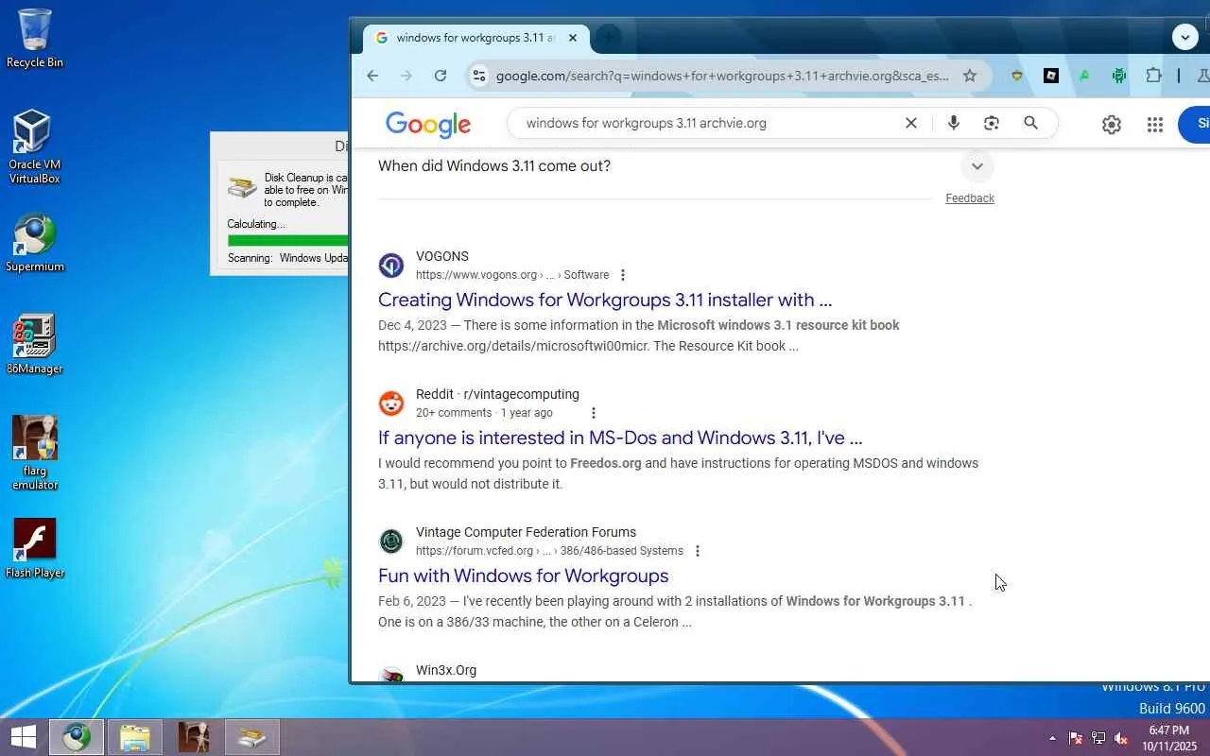Click the Vintage Computer Federation favicon
Image resolution: width=1210 pixels, height=756 pixels.
[x=391, y=541]
